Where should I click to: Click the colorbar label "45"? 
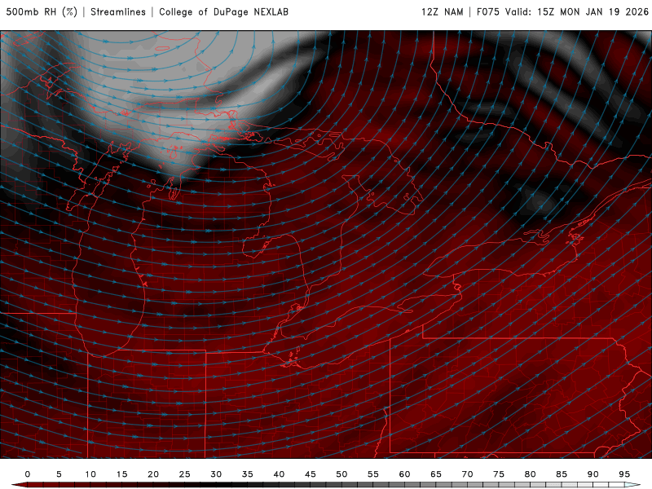click(x=311, y=474)
